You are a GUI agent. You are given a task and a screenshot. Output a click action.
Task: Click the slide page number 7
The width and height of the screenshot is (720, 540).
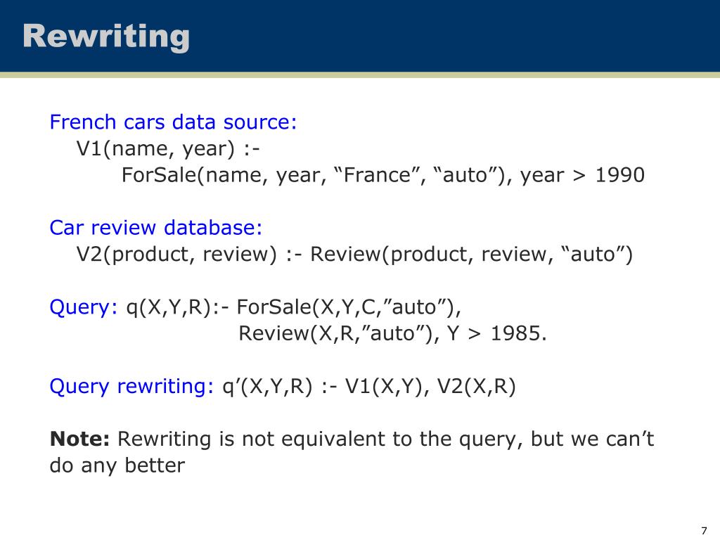pos(705,531)
